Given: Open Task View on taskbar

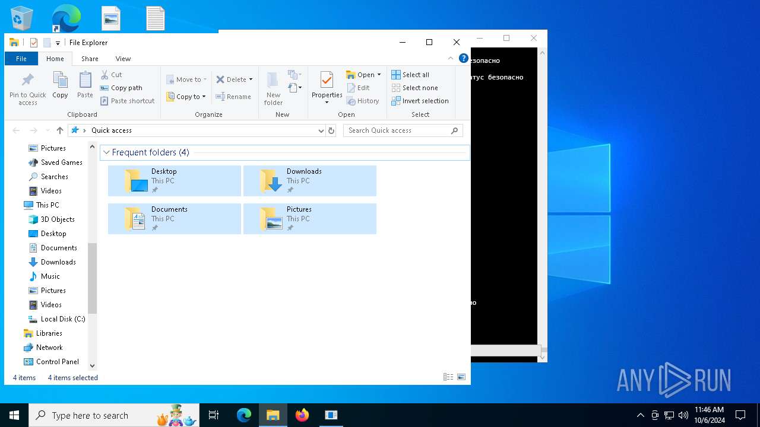Looking at the screenshot, I should pos(214,415).
